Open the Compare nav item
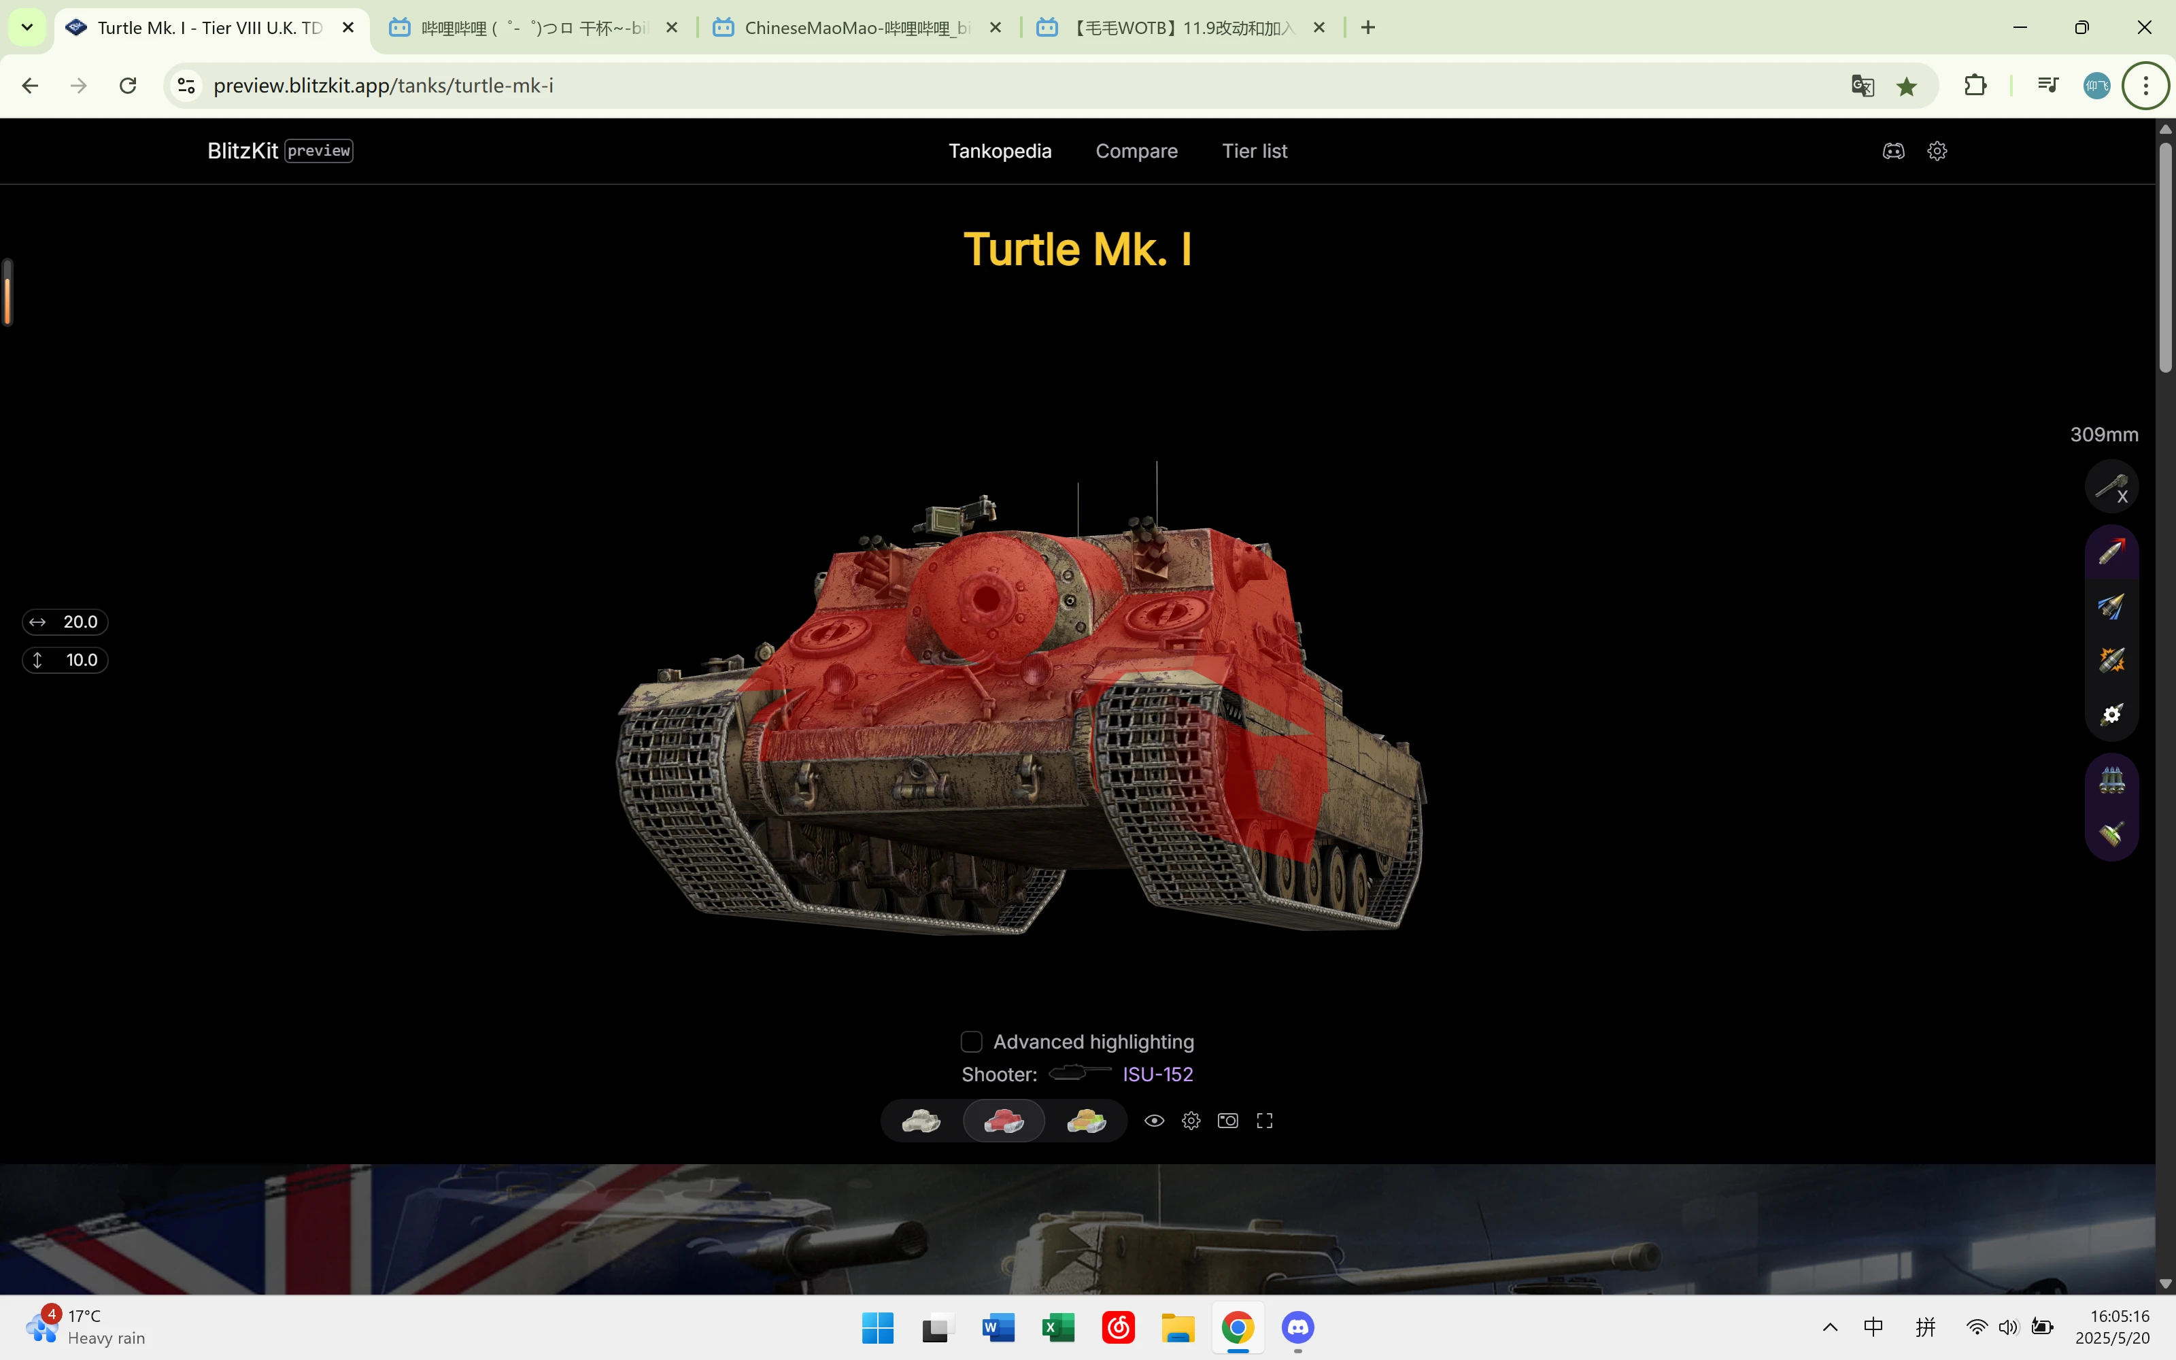Viewport: 2176px width, 1360px height. [x=1136, y=151]
